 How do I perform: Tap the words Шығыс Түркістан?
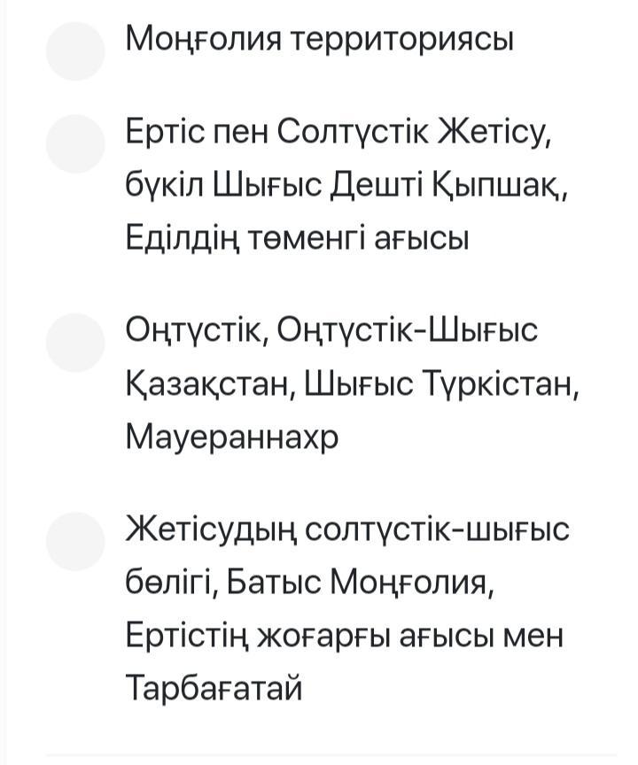441,384
